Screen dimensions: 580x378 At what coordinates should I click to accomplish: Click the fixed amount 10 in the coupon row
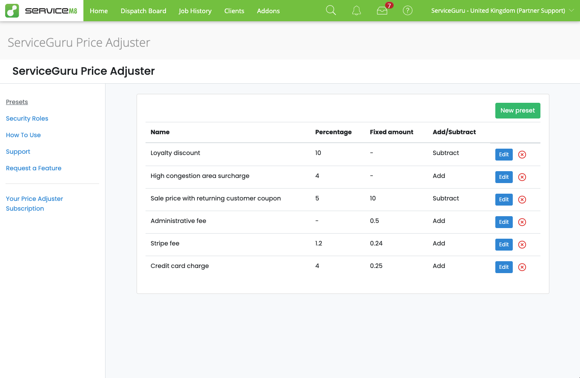[x=373, y=198]
